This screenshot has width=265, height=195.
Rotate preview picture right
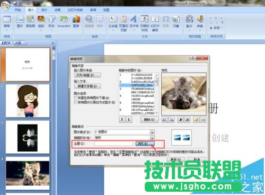click(x=171, y=120)
